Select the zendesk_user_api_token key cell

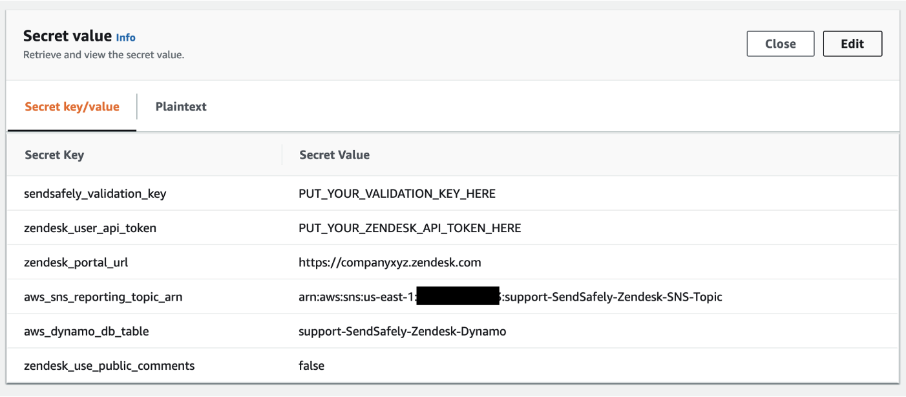click(x=90, y=228)
